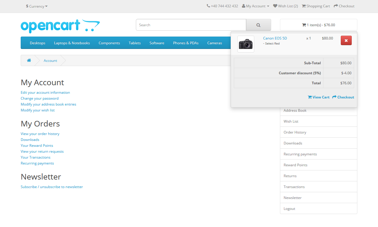This screenshot has width=378, height=227.
Task: Toggle the cart dropdown showing 1 item(s) - $76.00
Action: (318, 25)
